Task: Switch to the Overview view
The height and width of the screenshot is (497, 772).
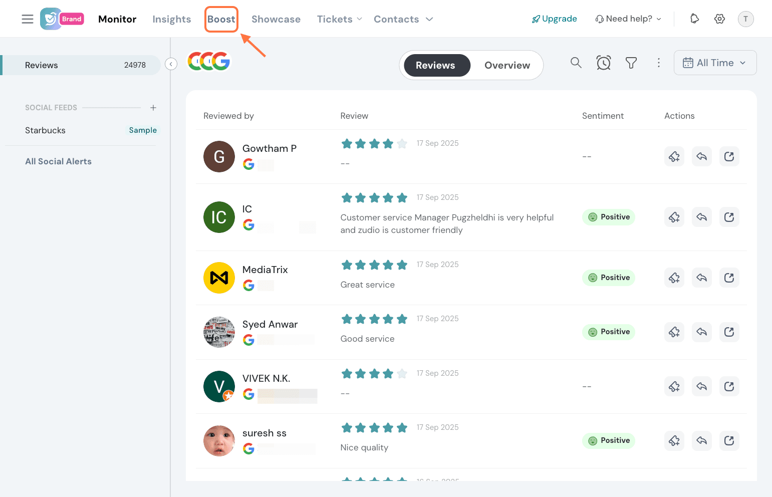Action: (x=507, y=65)
